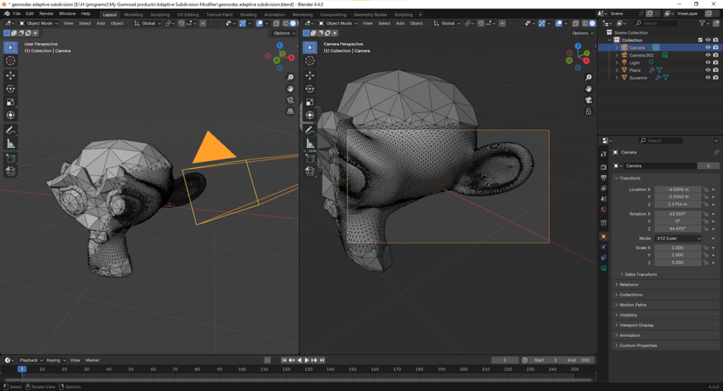Click the pan hand icon in User Perspective viewport

pos(290,88)
